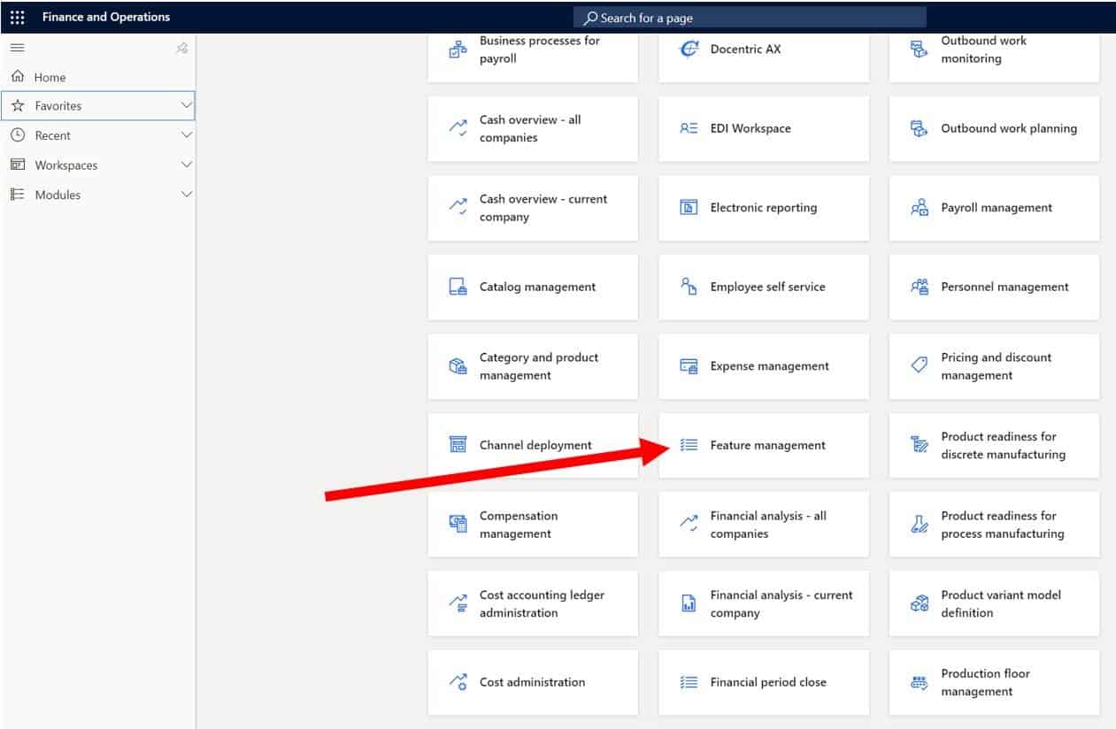Screen dimensions: 1116x729
Task: Open Product readiness for discrete manufacturing tile
Action: (995, 445)
